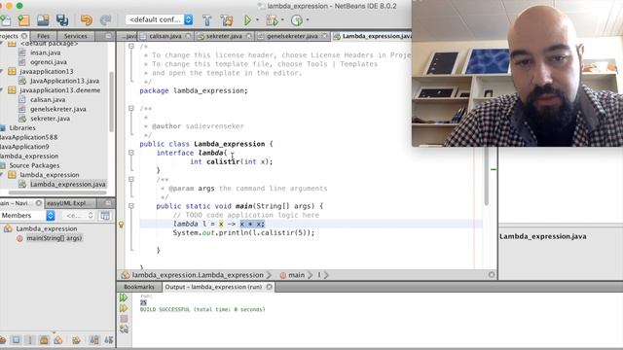
Task: Click the green Re-run icon in Output
Action: (124, 297)
